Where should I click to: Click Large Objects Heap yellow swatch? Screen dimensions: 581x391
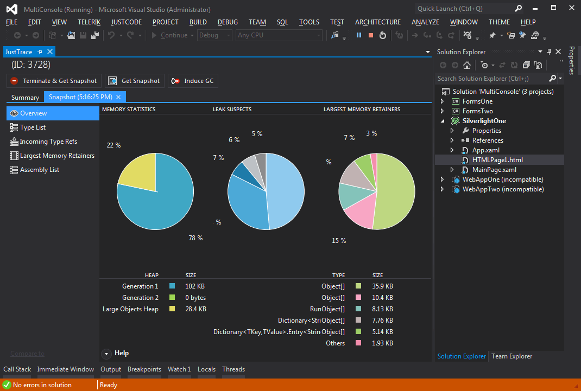172,309
